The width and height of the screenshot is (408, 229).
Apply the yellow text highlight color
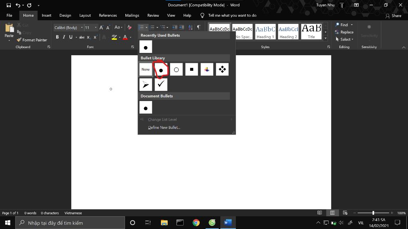[x=114, y=37]
